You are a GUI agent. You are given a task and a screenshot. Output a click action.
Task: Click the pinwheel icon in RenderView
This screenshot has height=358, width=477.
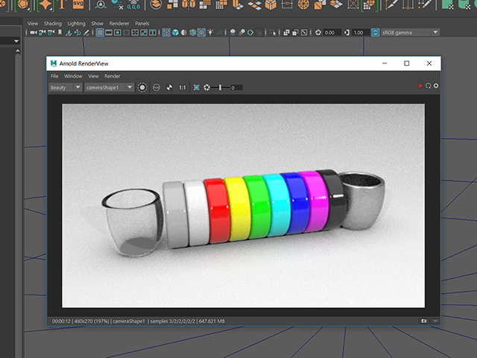point(169,88)
